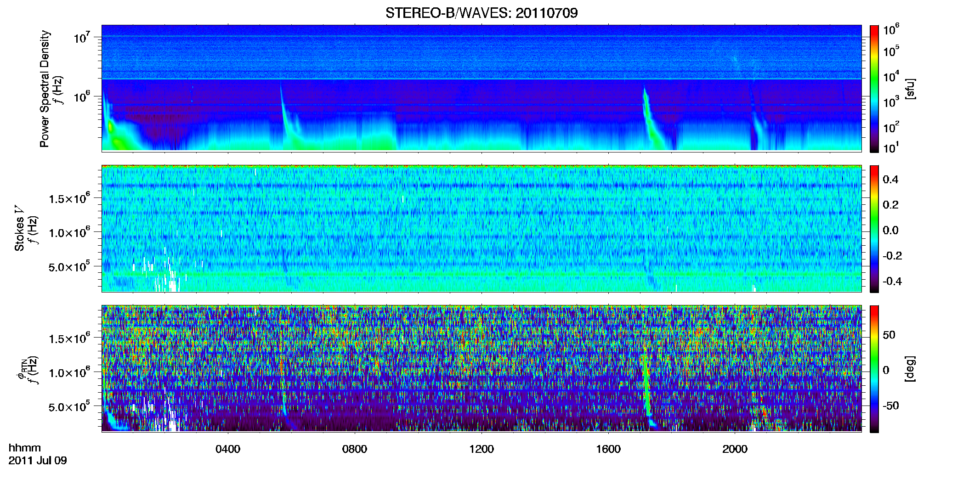Screen dimensions: 963x496
Task: Select 10^1 on the sfu color scale
Action: point(891,147)
